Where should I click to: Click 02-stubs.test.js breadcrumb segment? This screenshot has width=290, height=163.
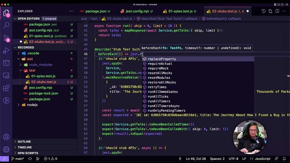[x=117, y=19]
